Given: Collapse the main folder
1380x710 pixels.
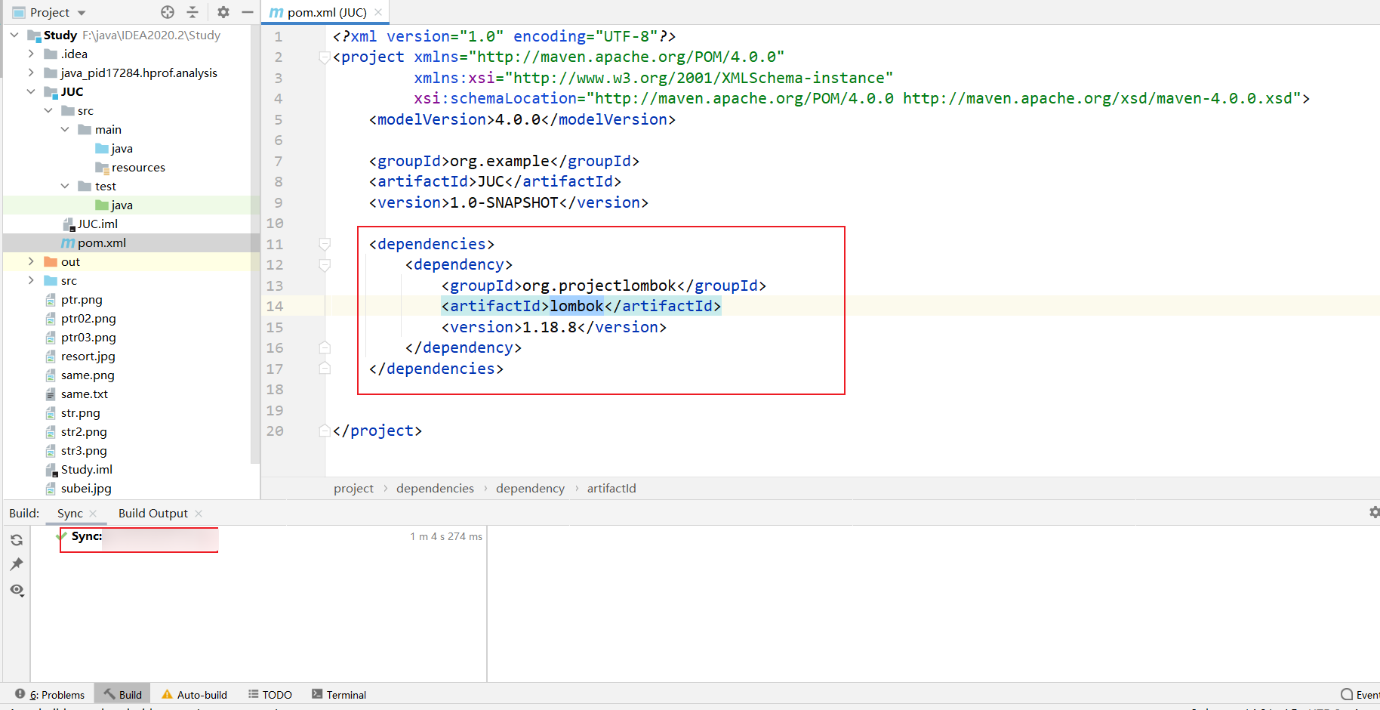Looking at the screenshot, I should click(65, 129).
